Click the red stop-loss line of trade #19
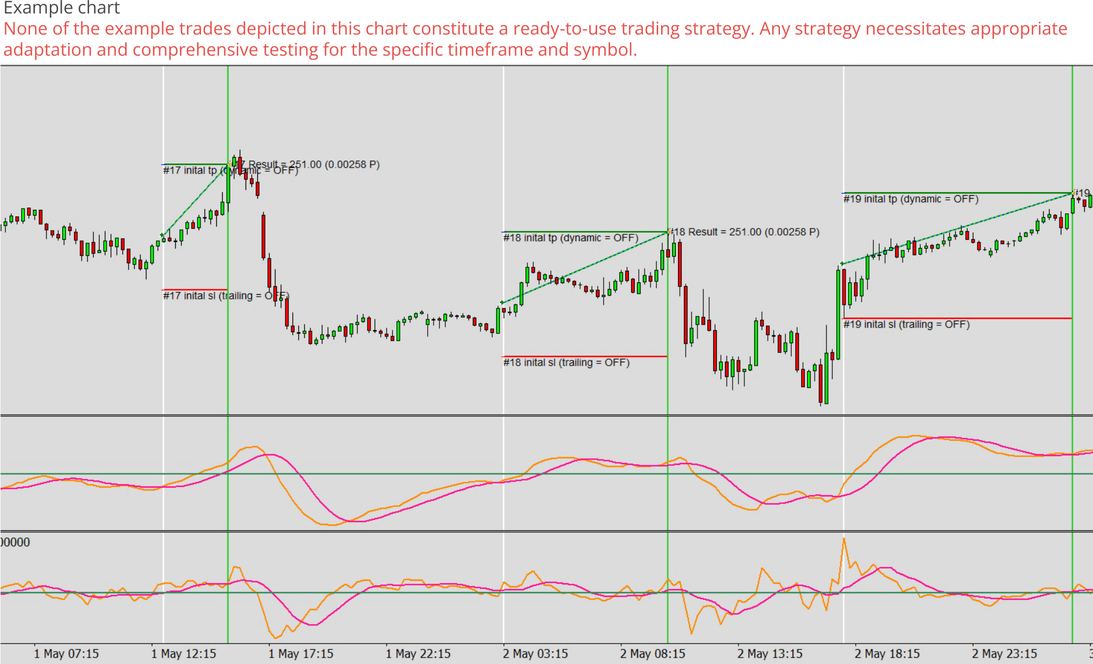This screenshot has height=664, width=1093. coord(958,318)
